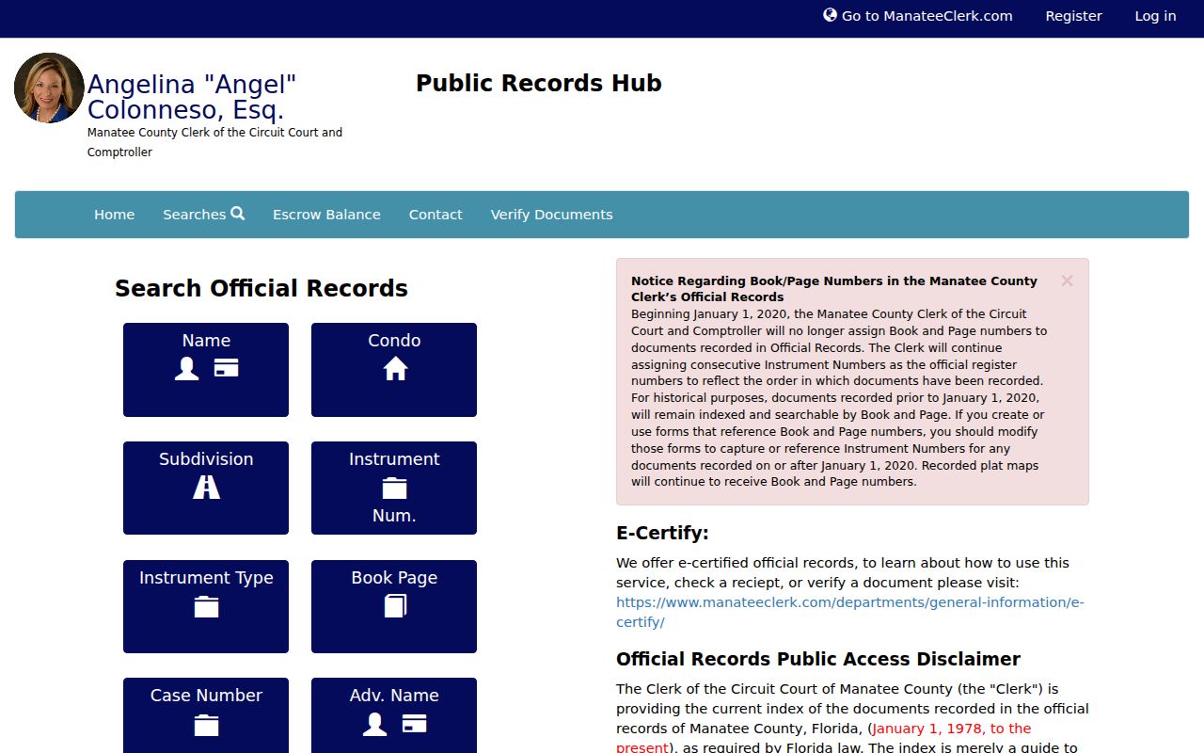Image resolution: width=1204 pixels, height=753 pixels.
Task: Open the Name search tile
Action: coord(206,370)
